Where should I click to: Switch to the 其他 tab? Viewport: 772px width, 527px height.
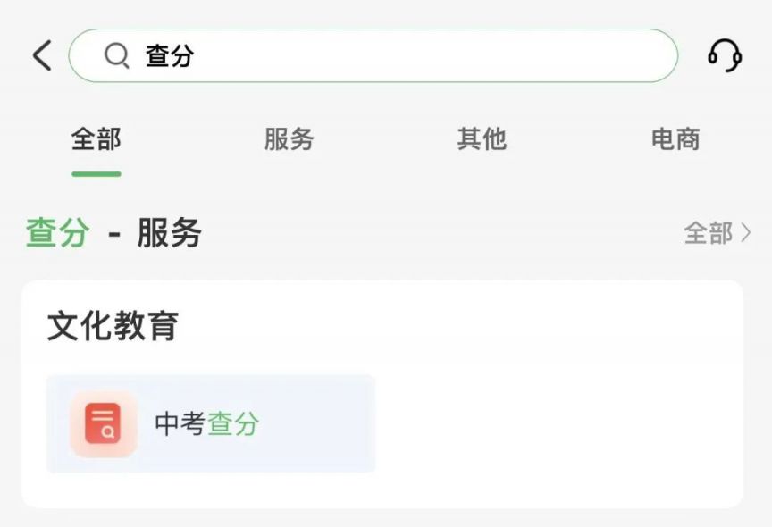(482, 138)
